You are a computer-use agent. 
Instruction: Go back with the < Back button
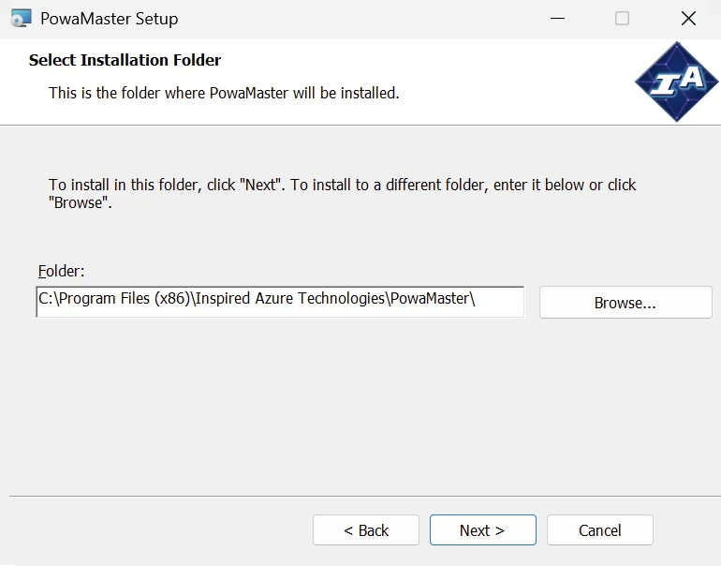[366, 530]
